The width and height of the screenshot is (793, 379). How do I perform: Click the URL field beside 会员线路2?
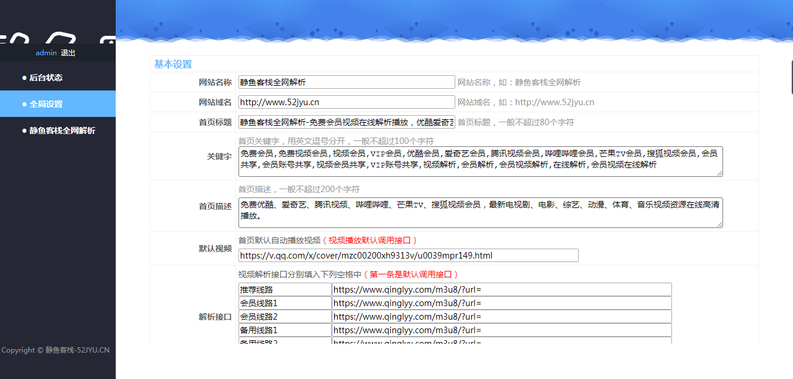[501, 317]
